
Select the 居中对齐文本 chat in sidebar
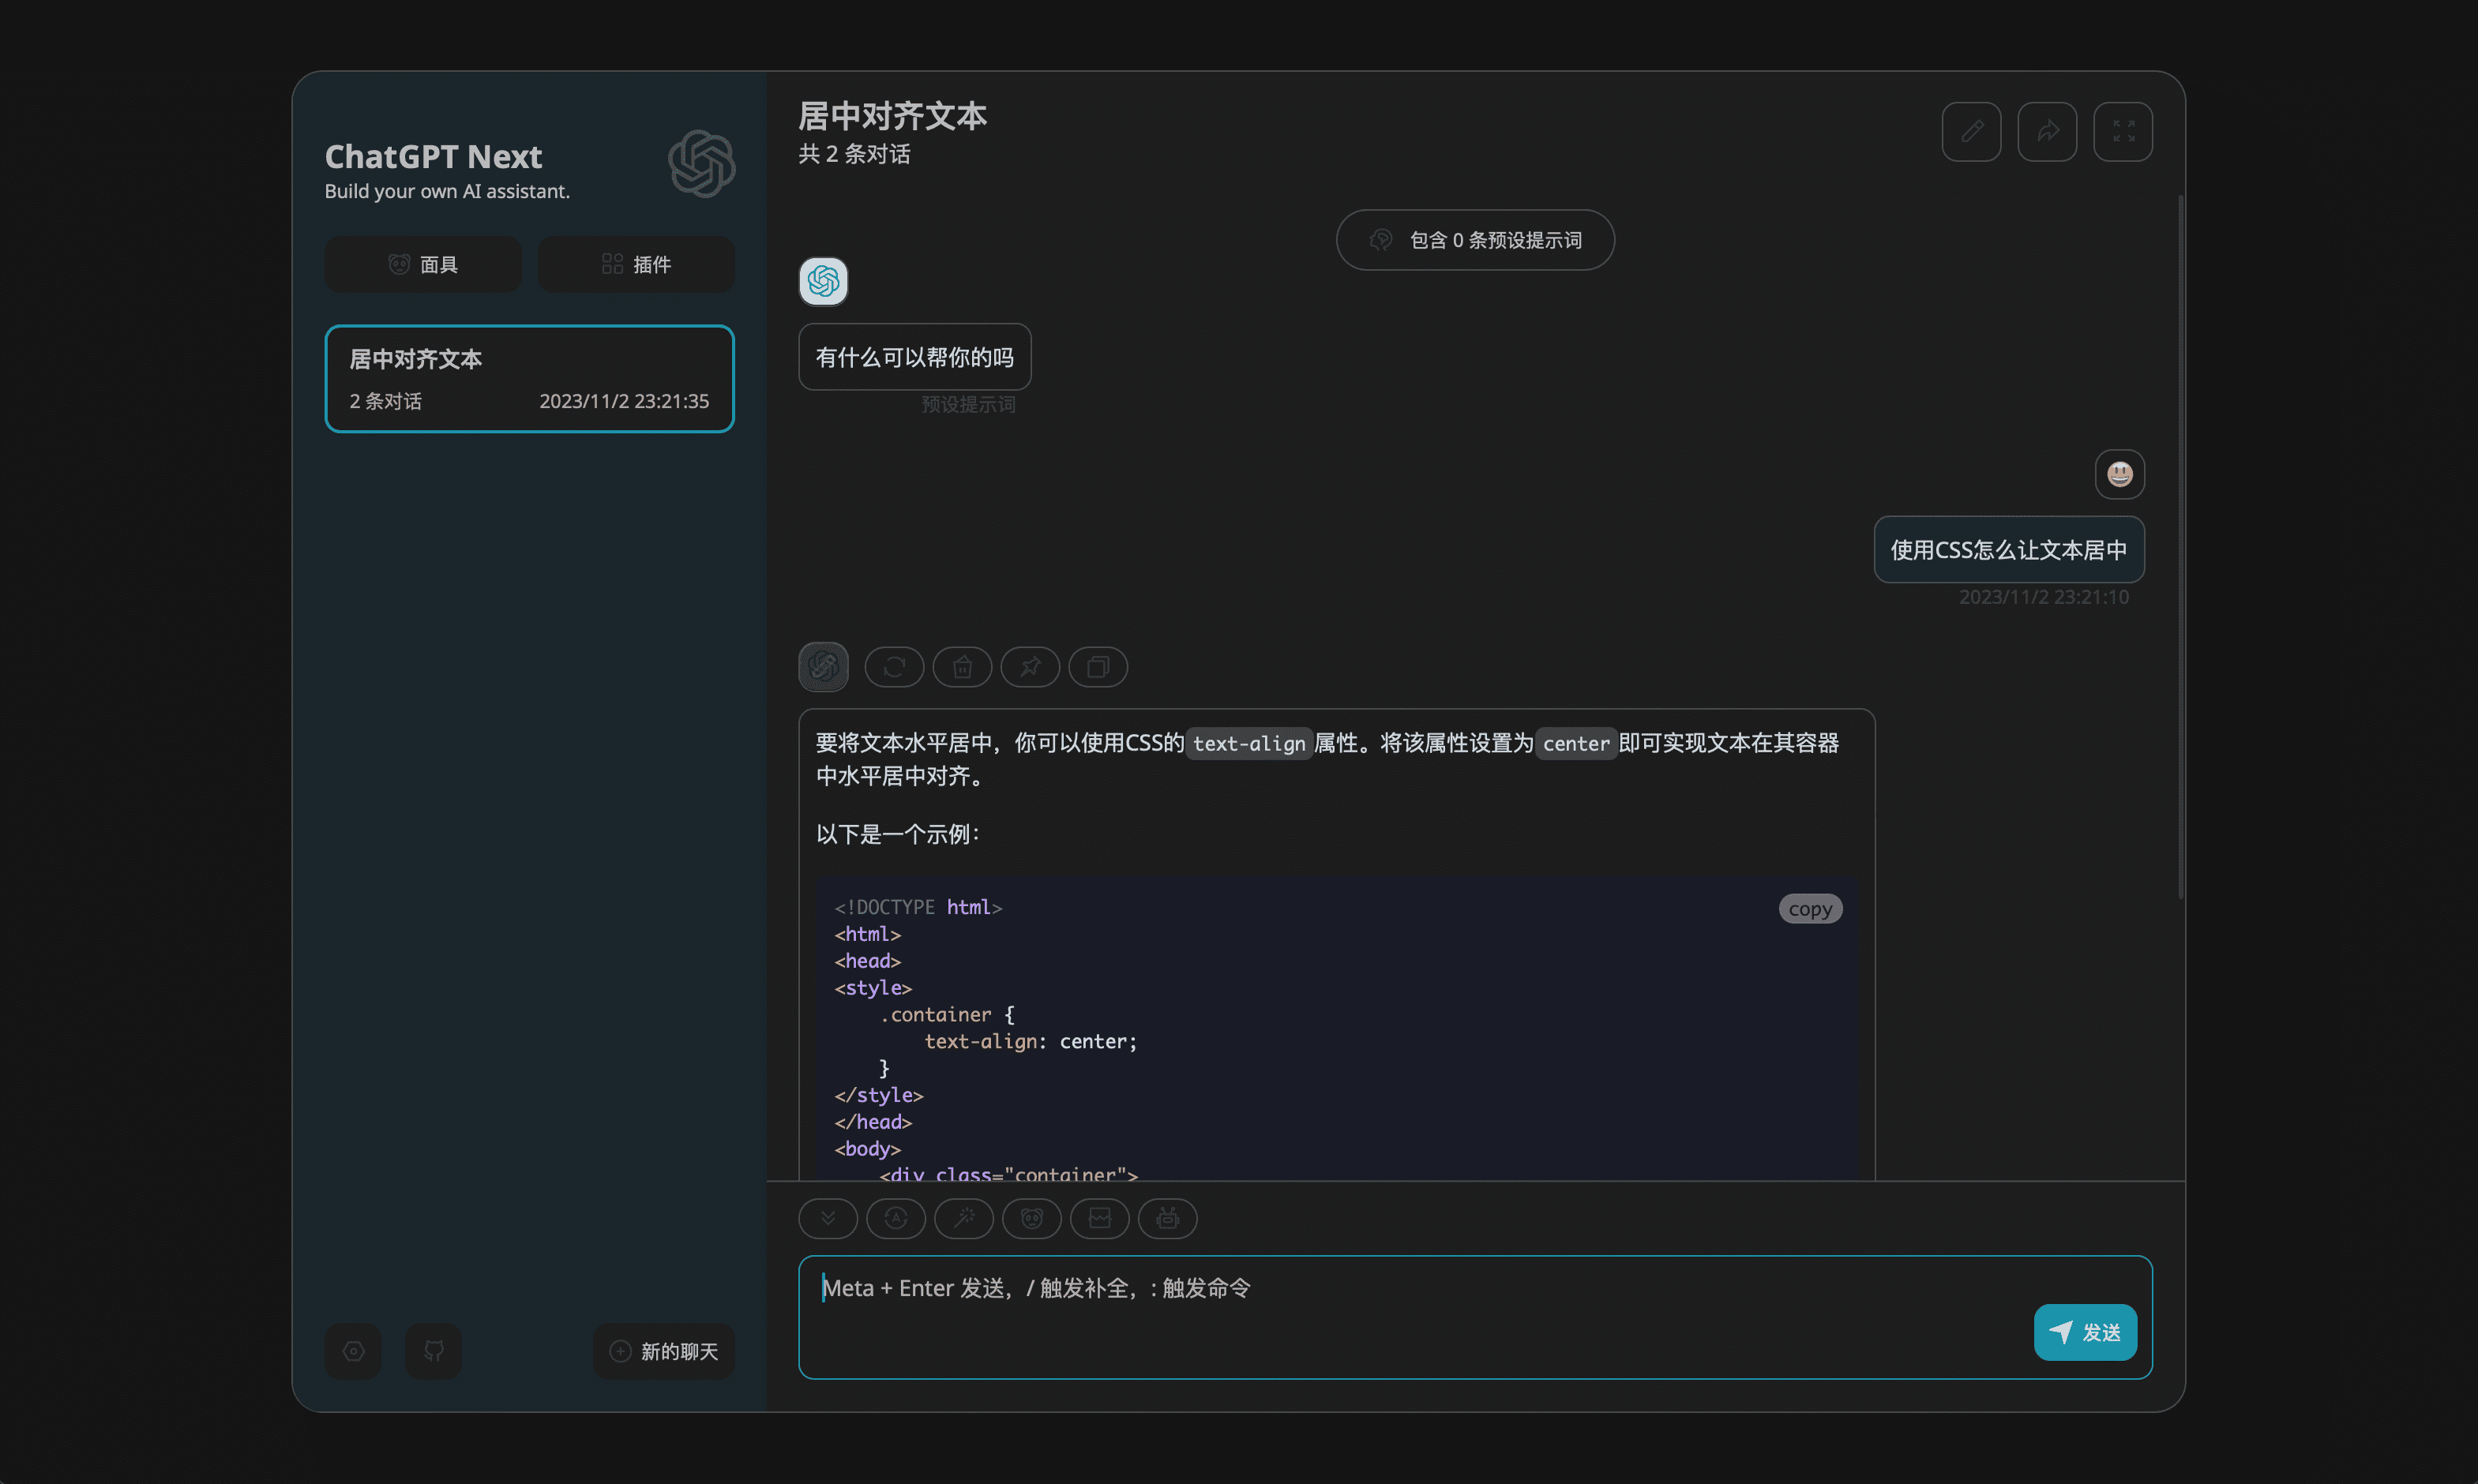[x=529, y=379]
